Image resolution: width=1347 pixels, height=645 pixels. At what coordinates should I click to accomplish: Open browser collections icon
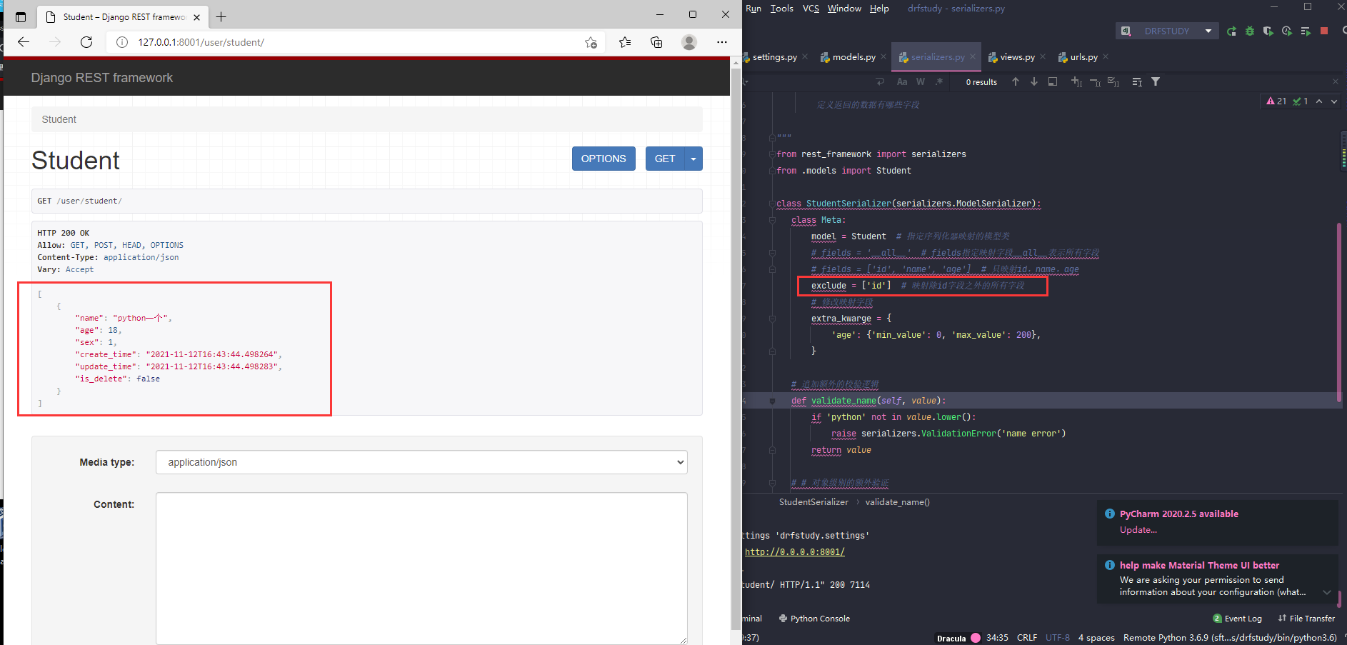tap(656, 42)
